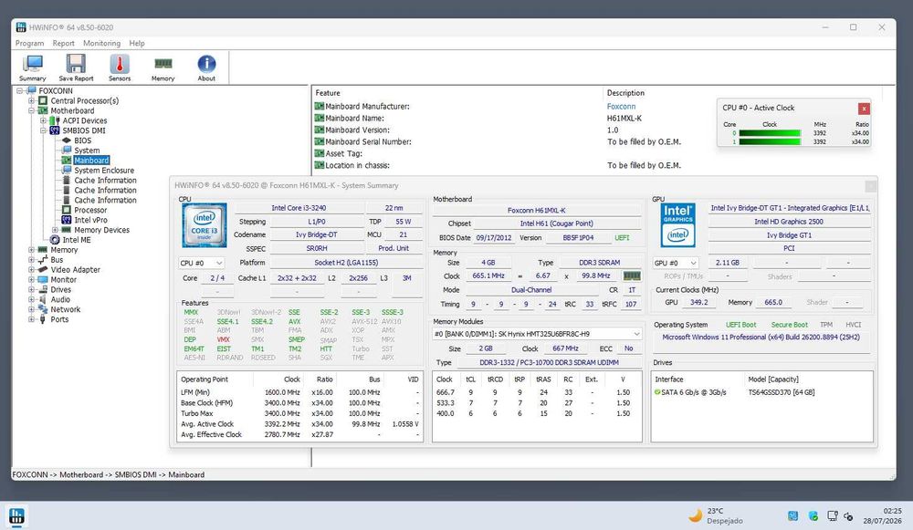Viewport: 913px width, 530px height.
Task: Select Processor tree item
Action: click(x=90, y=210)
